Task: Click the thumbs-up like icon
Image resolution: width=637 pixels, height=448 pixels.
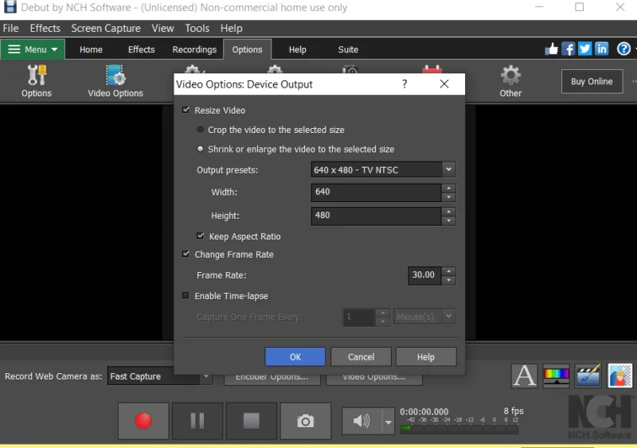Action: 551,49
